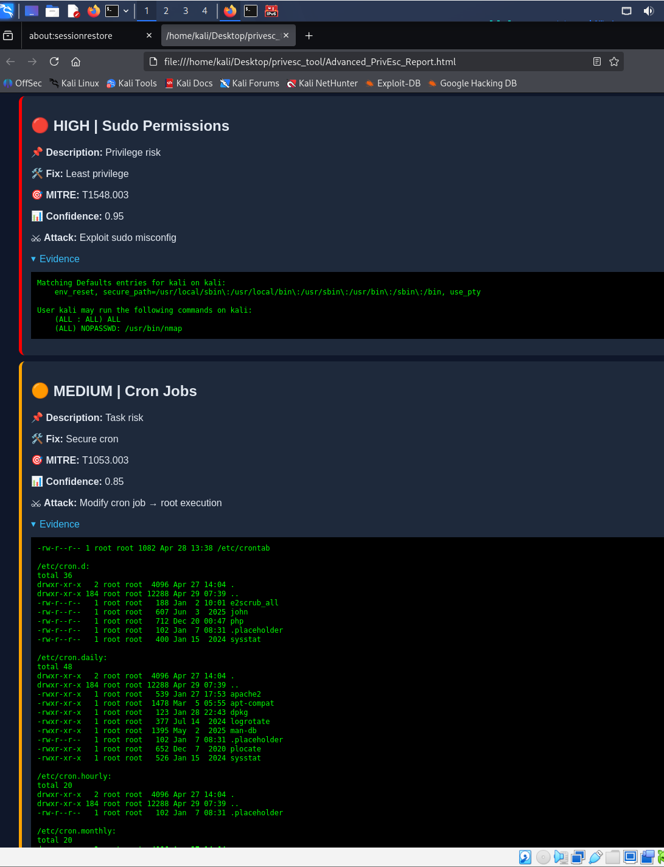This screenshot has height=867, width=664.
Task: Click the VirtualBox hard disk status icon
Action: coord(525,857)
